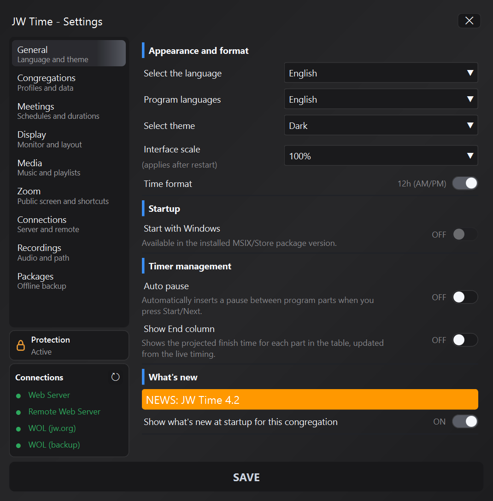Open the Select the language dropdown
493x501 pixels.
point(381,73)
